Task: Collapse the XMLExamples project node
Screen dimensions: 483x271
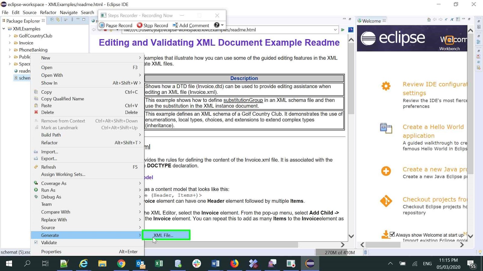Action: [4, 29]
